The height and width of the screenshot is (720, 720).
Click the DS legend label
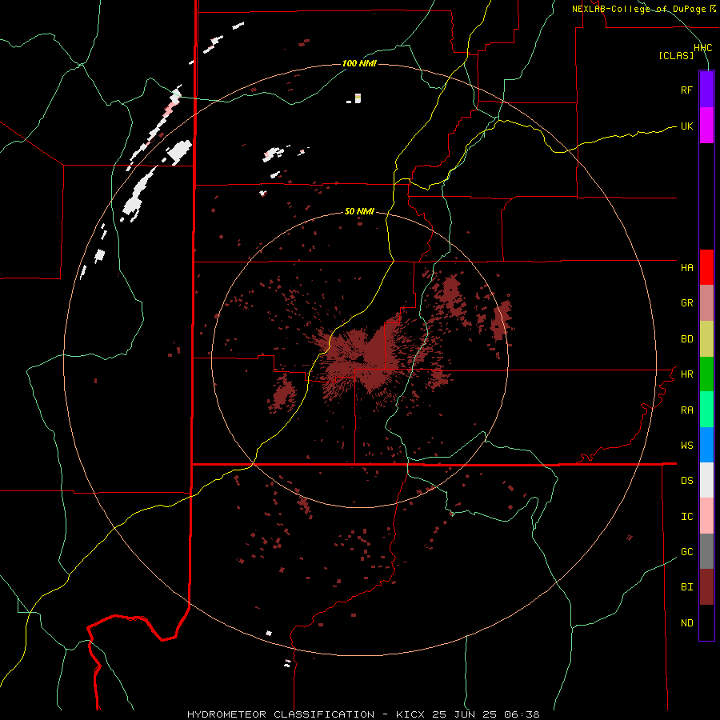(x=686, y=481)
